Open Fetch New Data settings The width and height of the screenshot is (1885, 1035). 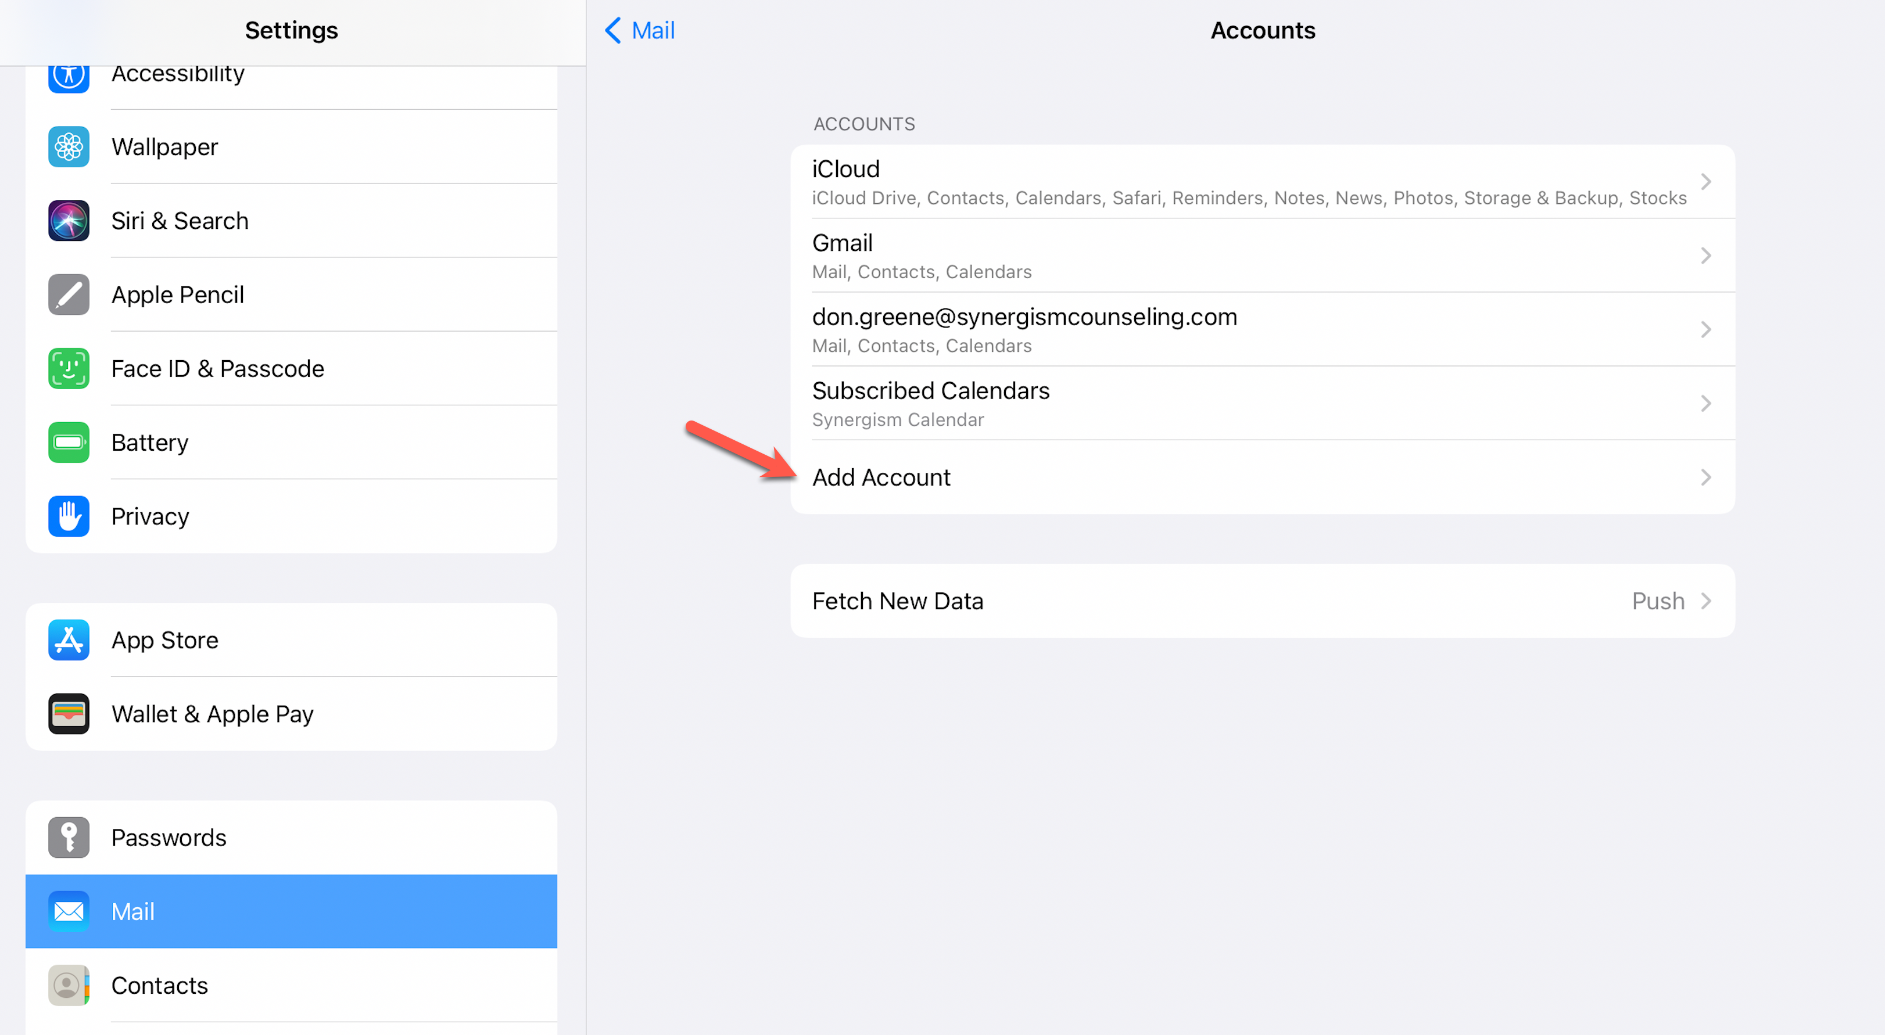point(1262,601)
